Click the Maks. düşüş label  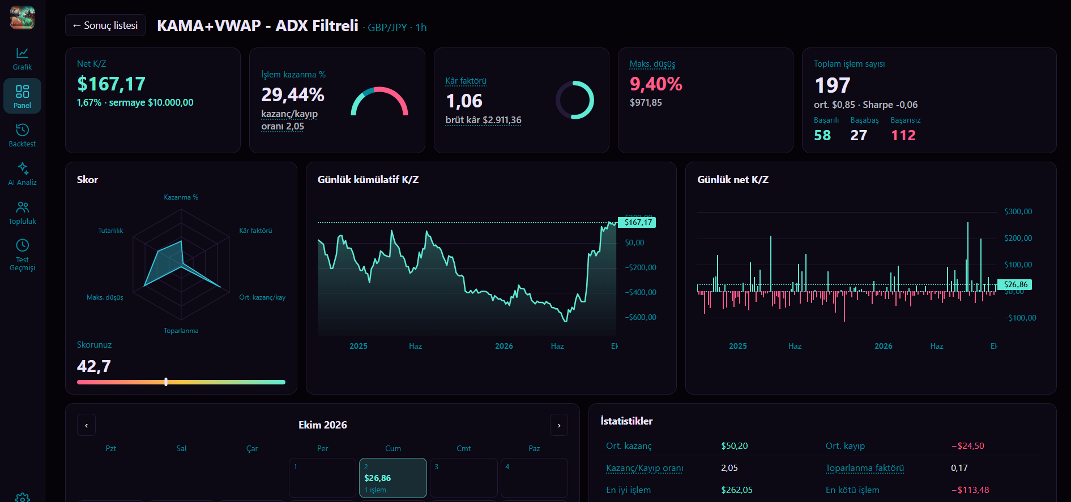[652, 64]
